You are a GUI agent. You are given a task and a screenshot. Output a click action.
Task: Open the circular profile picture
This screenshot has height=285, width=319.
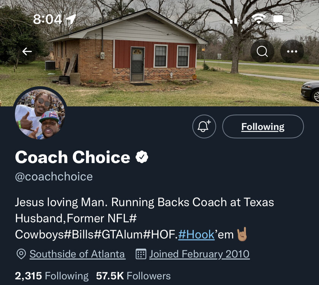point(40,115)
